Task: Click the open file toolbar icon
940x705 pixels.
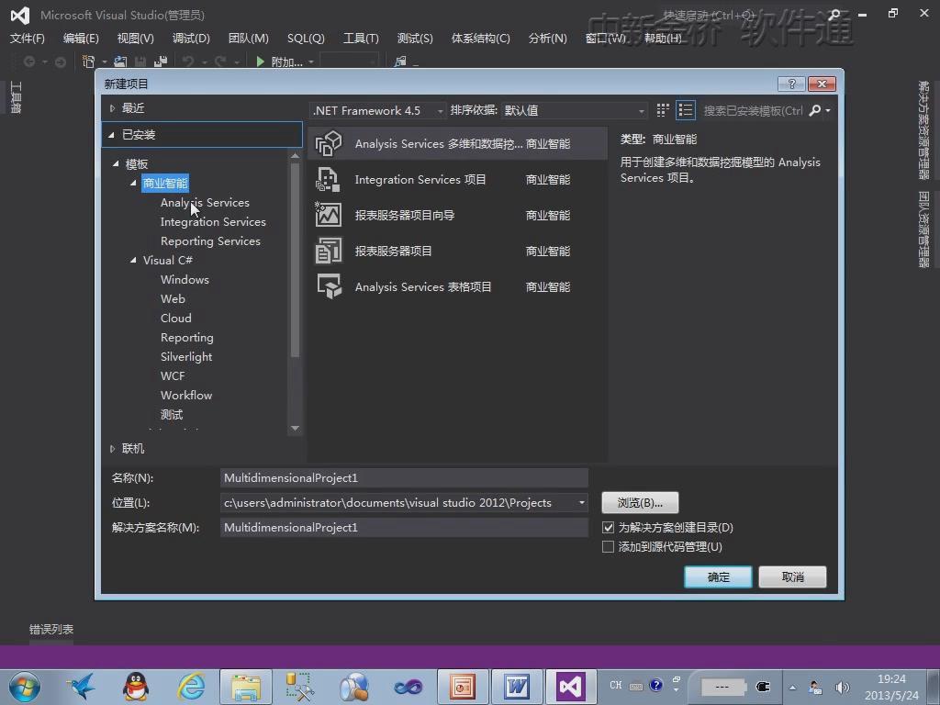Action: pos(120,62)
